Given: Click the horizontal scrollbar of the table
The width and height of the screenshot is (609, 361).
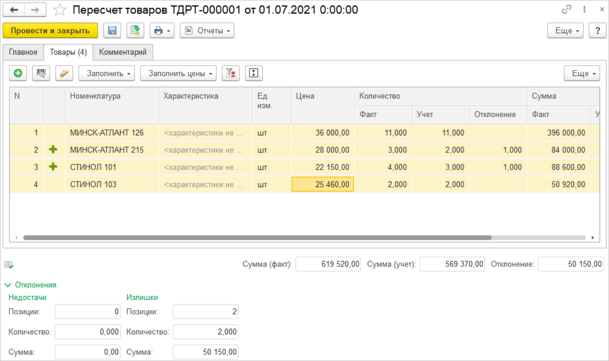Looking at the screenshot, I should [x=256, y=237].
